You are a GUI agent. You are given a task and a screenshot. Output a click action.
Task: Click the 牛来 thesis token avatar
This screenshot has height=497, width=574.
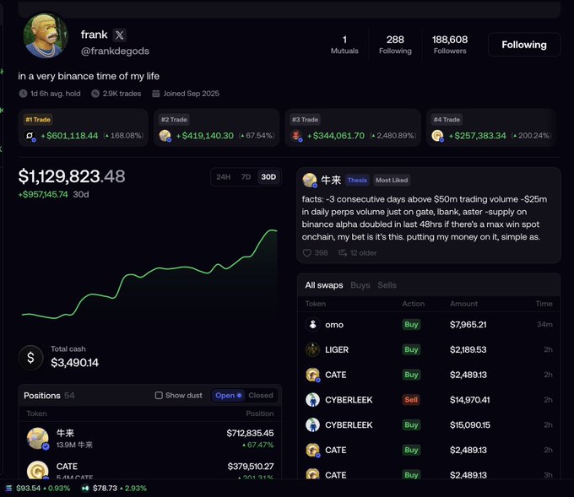[310, 180]
